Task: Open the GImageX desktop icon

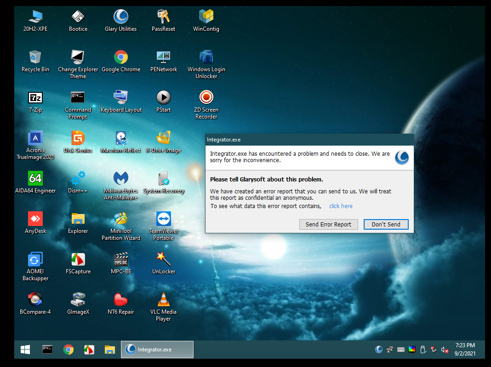Action: pyautogui.click(x=78, y=304)
